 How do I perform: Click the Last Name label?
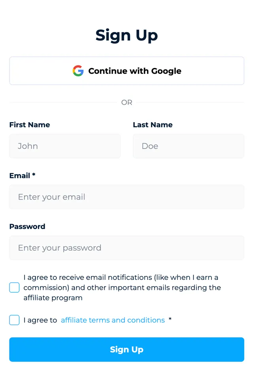pos(153,125)
